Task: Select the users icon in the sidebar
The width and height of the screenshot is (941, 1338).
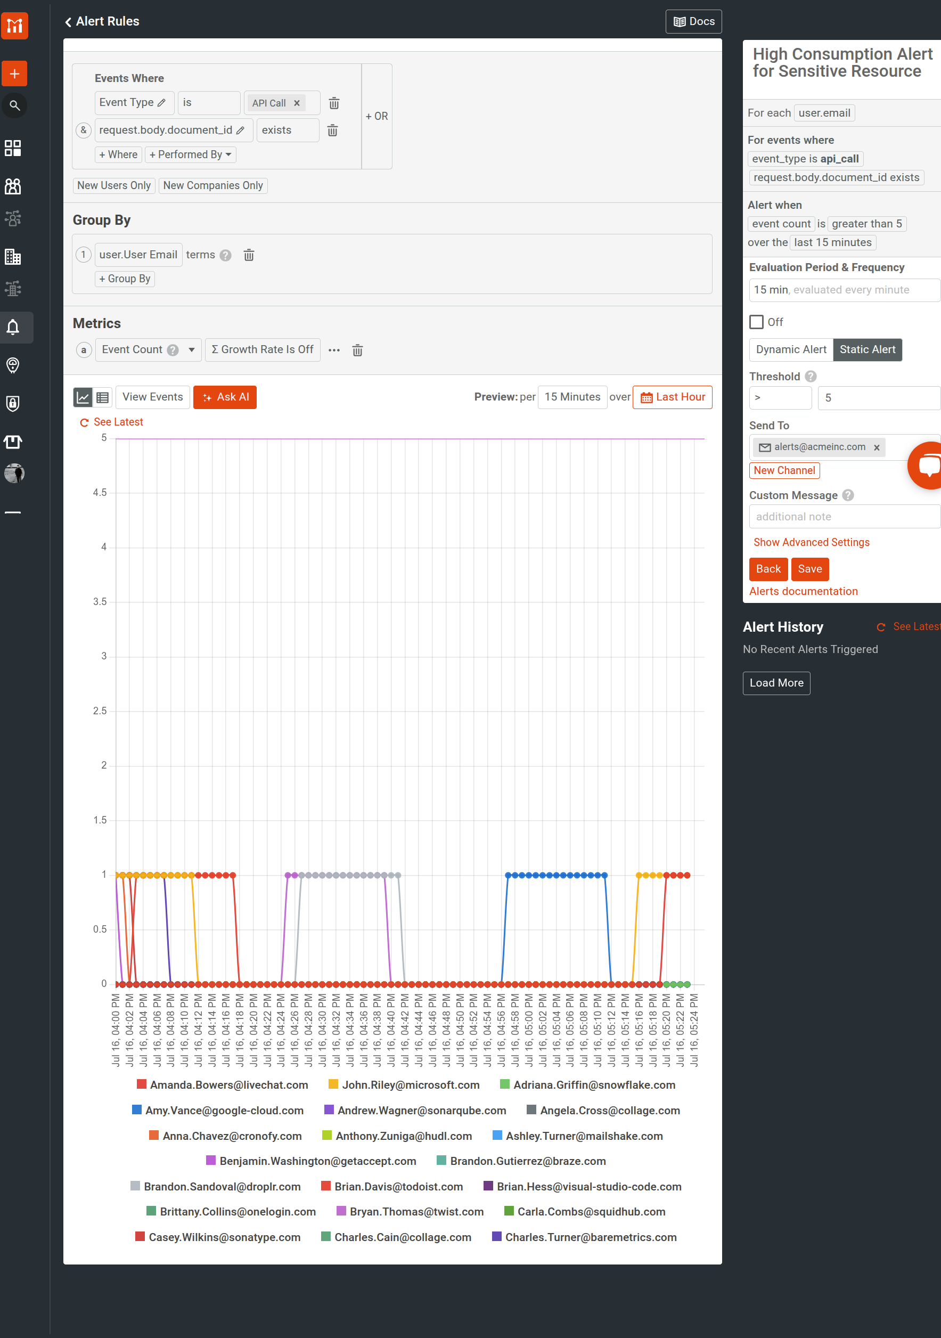Action: tap(13, 186)
